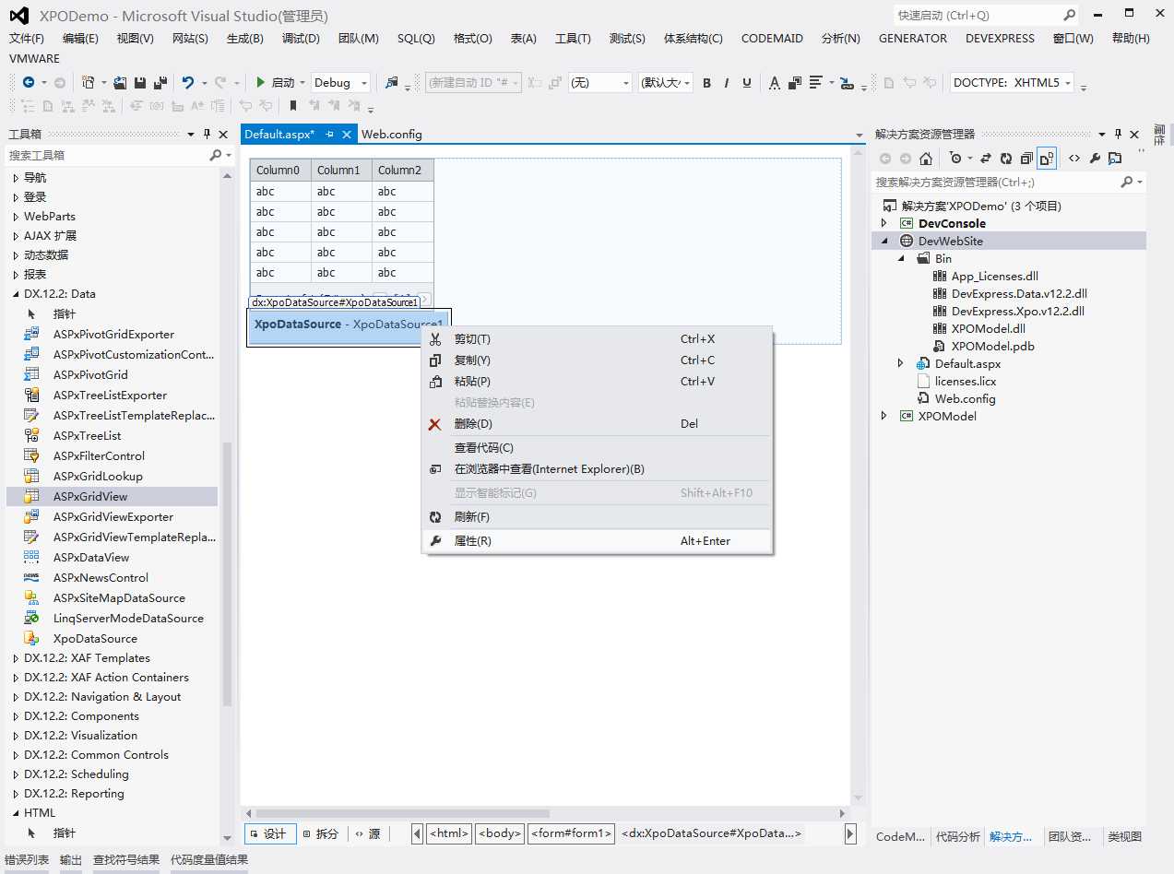Expand the DevConsole project node
Viewport: 1174px width, 874px height.
pyautogui.click(x=884, y=223)
